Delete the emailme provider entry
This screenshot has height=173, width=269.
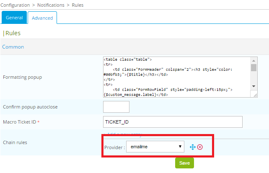[200, 147]
